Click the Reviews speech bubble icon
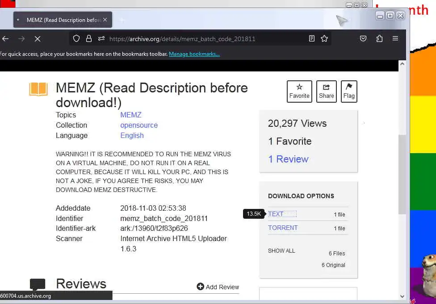436x304 pixels. click(x=38, y=284)
